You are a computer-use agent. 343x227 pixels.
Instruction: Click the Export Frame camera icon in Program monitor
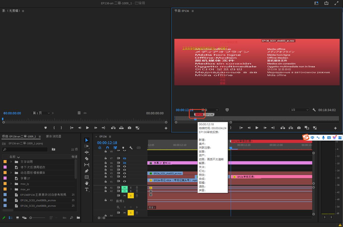(x=299, y=128)
